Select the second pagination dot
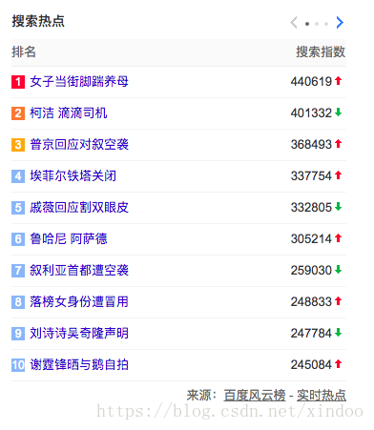Image resolution: width=374 pixels, height=430 pixels. [x=317, y=24]
